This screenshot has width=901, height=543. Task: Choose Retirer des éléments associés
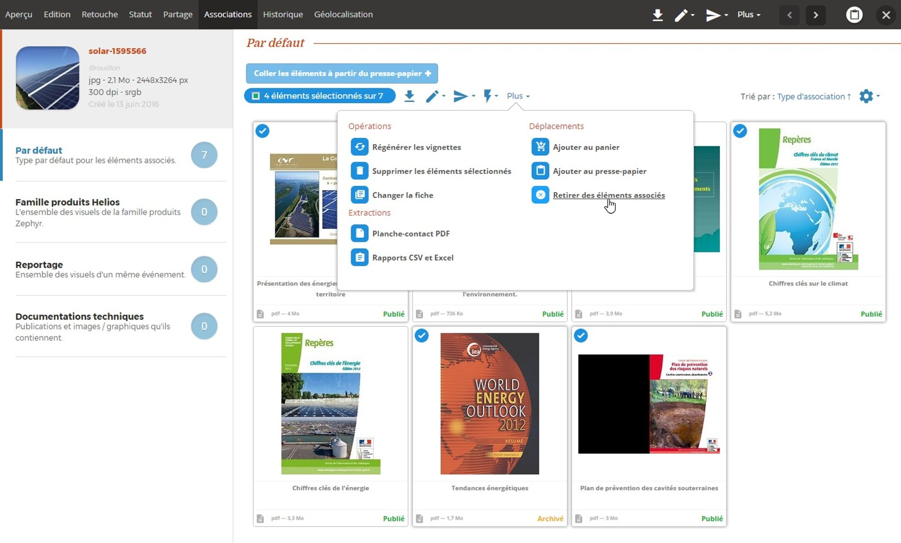tap(609, 195)
